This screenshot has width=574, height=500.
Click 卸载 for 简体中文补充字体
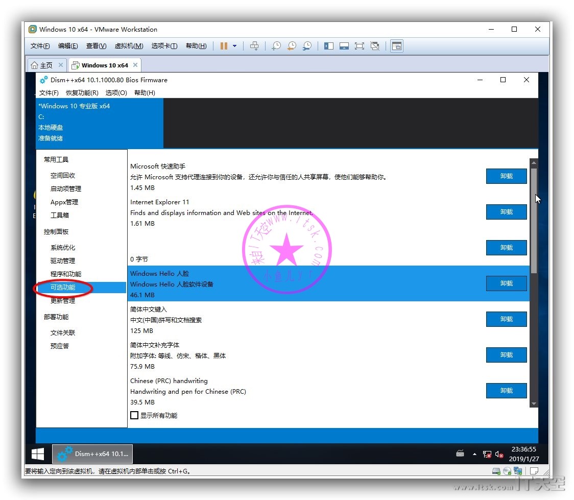pyautogui.click(x=506, y=355)
